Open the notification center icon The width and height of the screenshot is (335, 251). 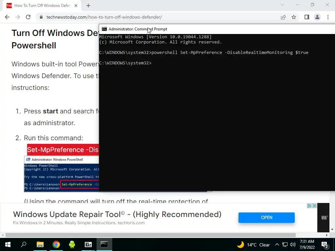click(325, 244)
